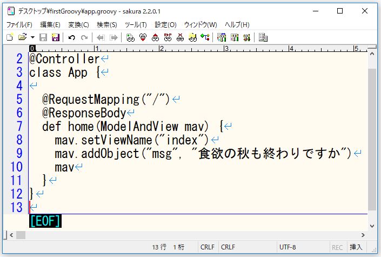This screenshot has height=257, width=381.
Task: Open the ヘルプ(H) menu
Action: coord(237,24)
